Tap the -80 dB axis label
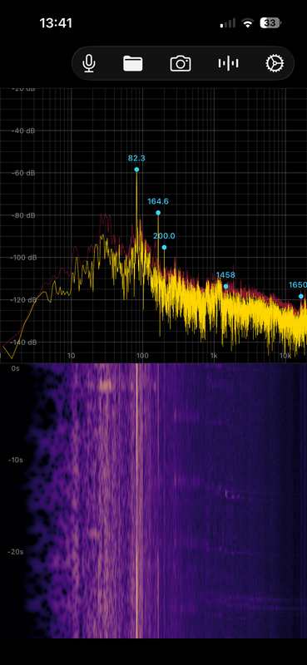Viewport: 307px width, 665px height. [x=23, y=215]
